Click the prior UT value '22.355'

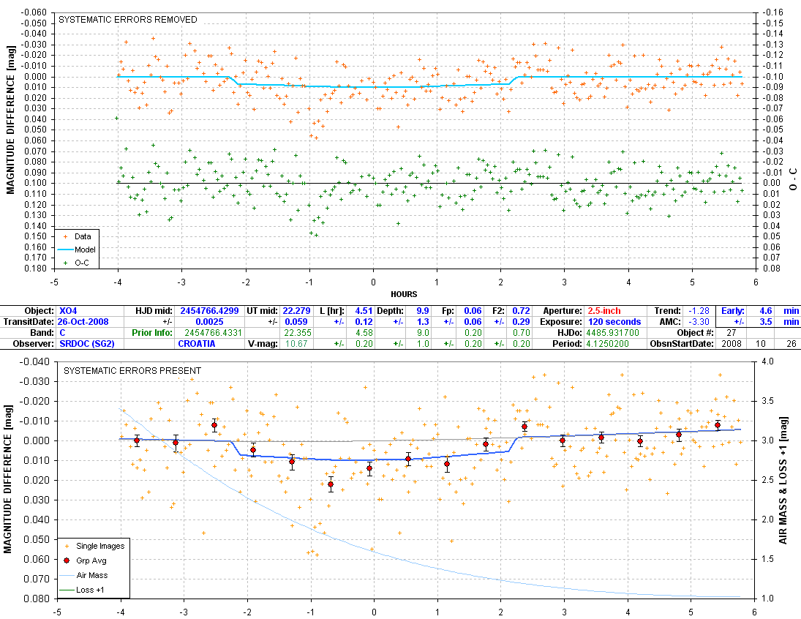point(297,333)
